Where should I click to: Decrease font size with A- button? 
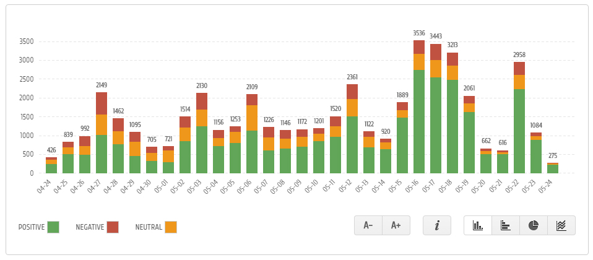[368, 225]
